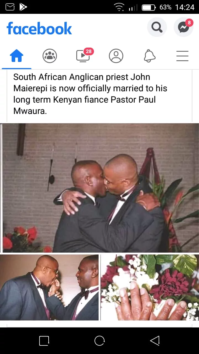This screenshot has width=199, height=354.
Task: Open the Groups tab icon
Action: [x=50, y=56]
